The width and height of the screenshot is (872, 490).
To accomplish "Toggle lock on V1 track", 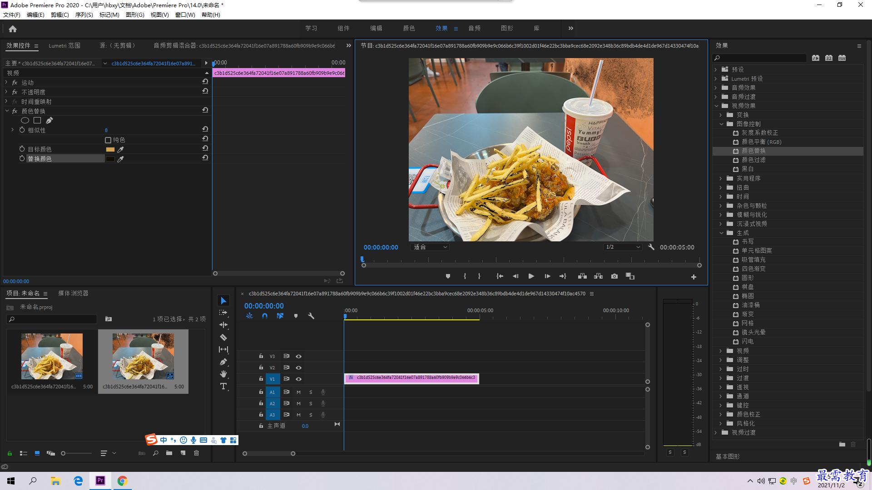I will click(261, 379).
